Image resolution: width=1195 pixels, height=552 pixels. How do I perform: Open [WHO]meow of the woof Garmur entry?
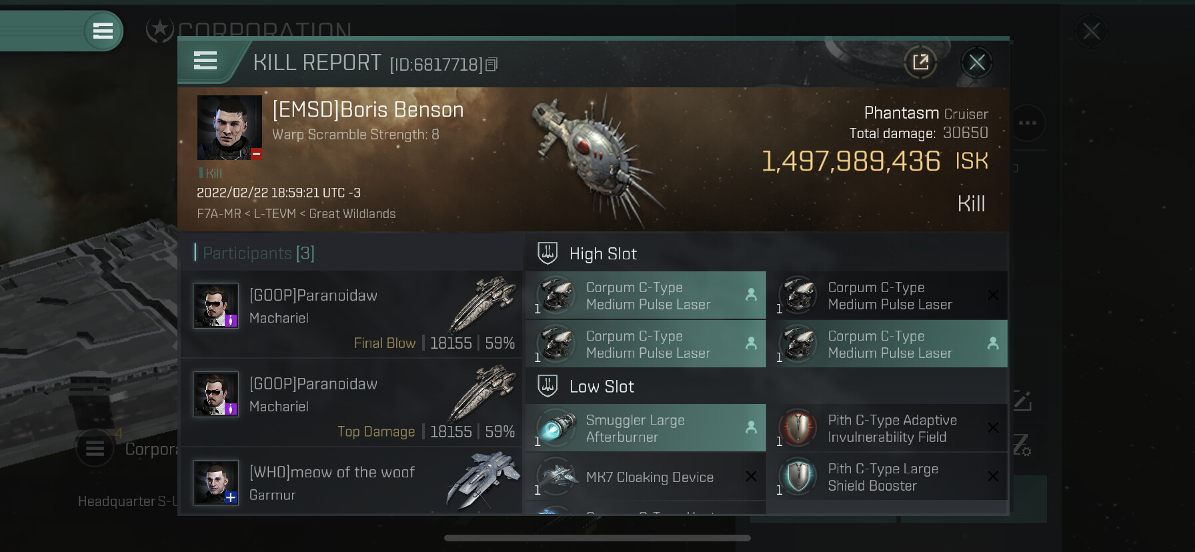(351, 481)
